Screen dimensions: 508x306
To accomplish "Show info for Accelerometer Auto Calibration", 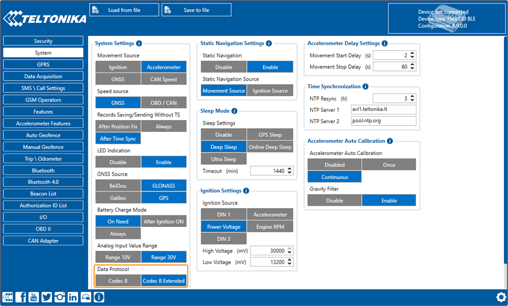I will click(x=390, y=141).
